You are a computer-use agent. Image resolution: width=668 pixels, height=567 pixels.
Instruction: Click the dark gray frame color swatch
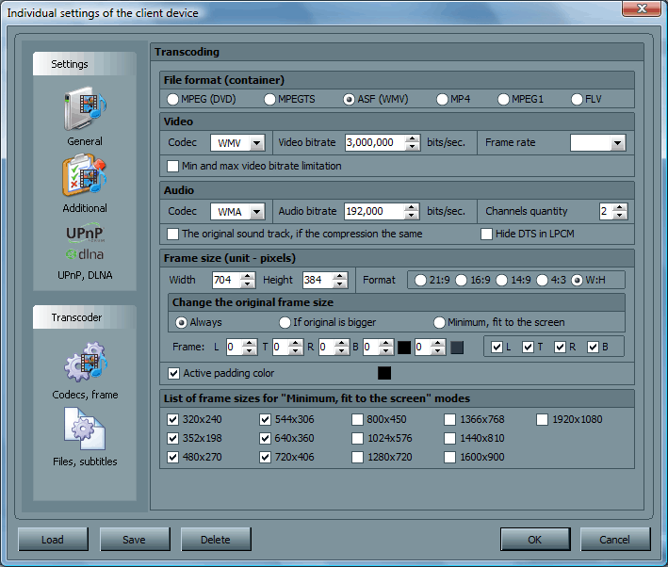(457, 348)
